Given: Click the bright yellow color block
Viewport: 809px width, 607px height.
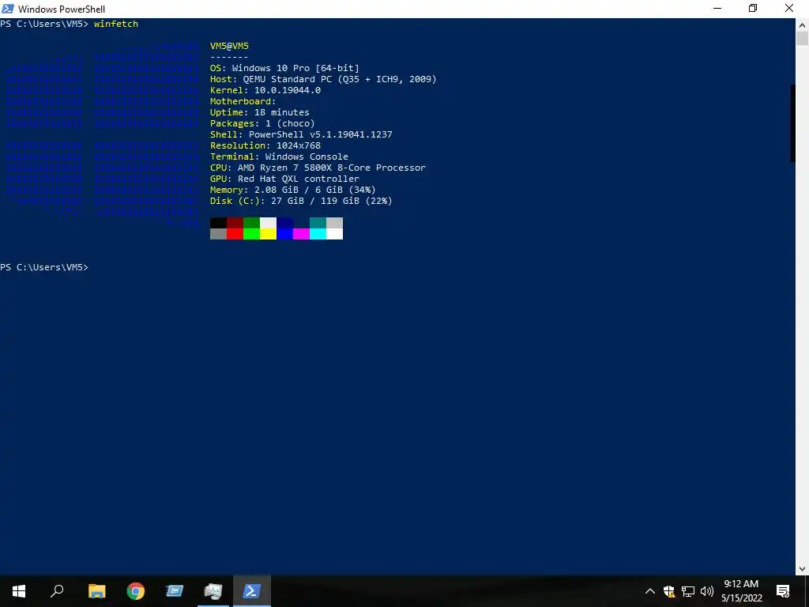Looking at the screenshot, I should coord(268,234).
